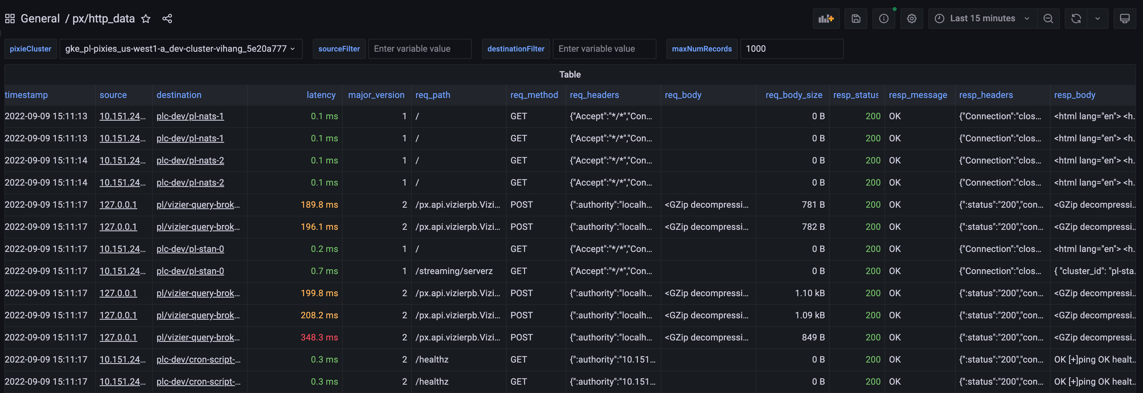Sort table by latency column header

point(320,95)
